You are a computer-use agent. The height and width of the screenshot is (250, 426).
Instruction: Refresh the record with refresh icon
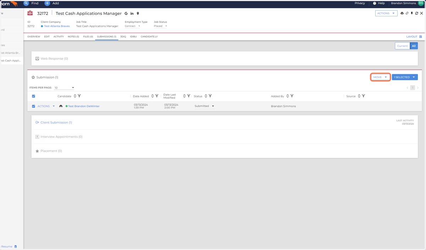pyautogui.click(x=417, y=13)
